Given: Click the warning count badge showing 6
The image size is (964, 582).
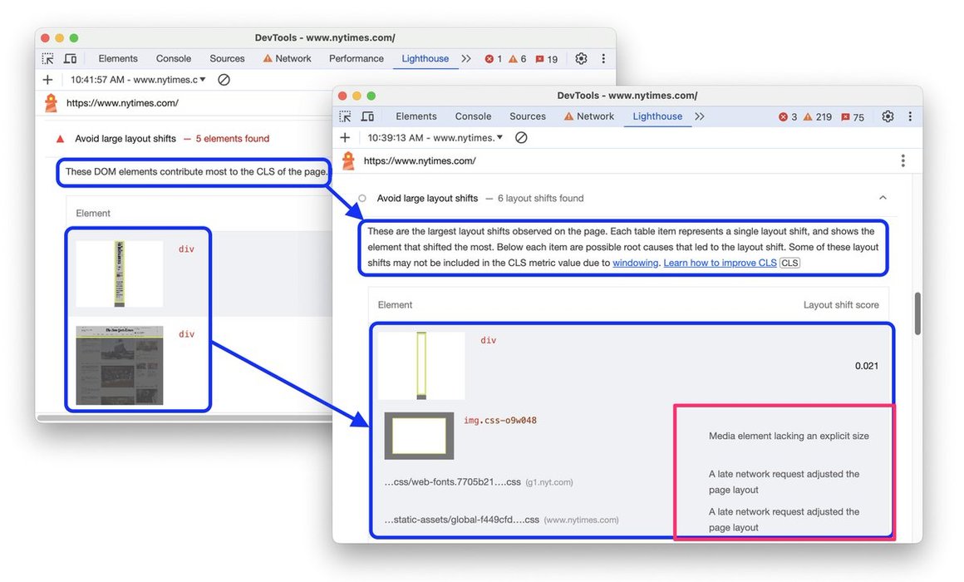Looking at the screenshot, I should pyautogui.click(x=517, y=59).
